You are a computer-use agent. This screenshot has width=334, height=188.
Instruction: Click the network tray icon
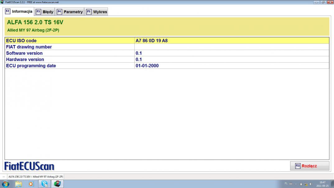[x=306, y=184]
